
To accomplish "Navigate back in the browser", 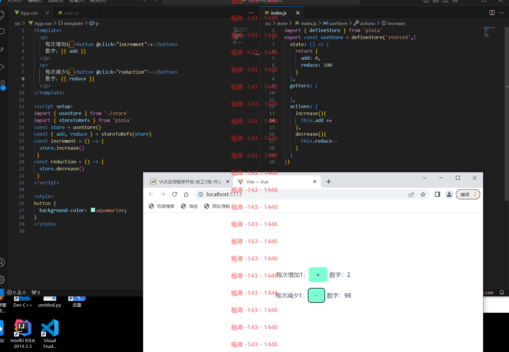I will coord(151,194).
